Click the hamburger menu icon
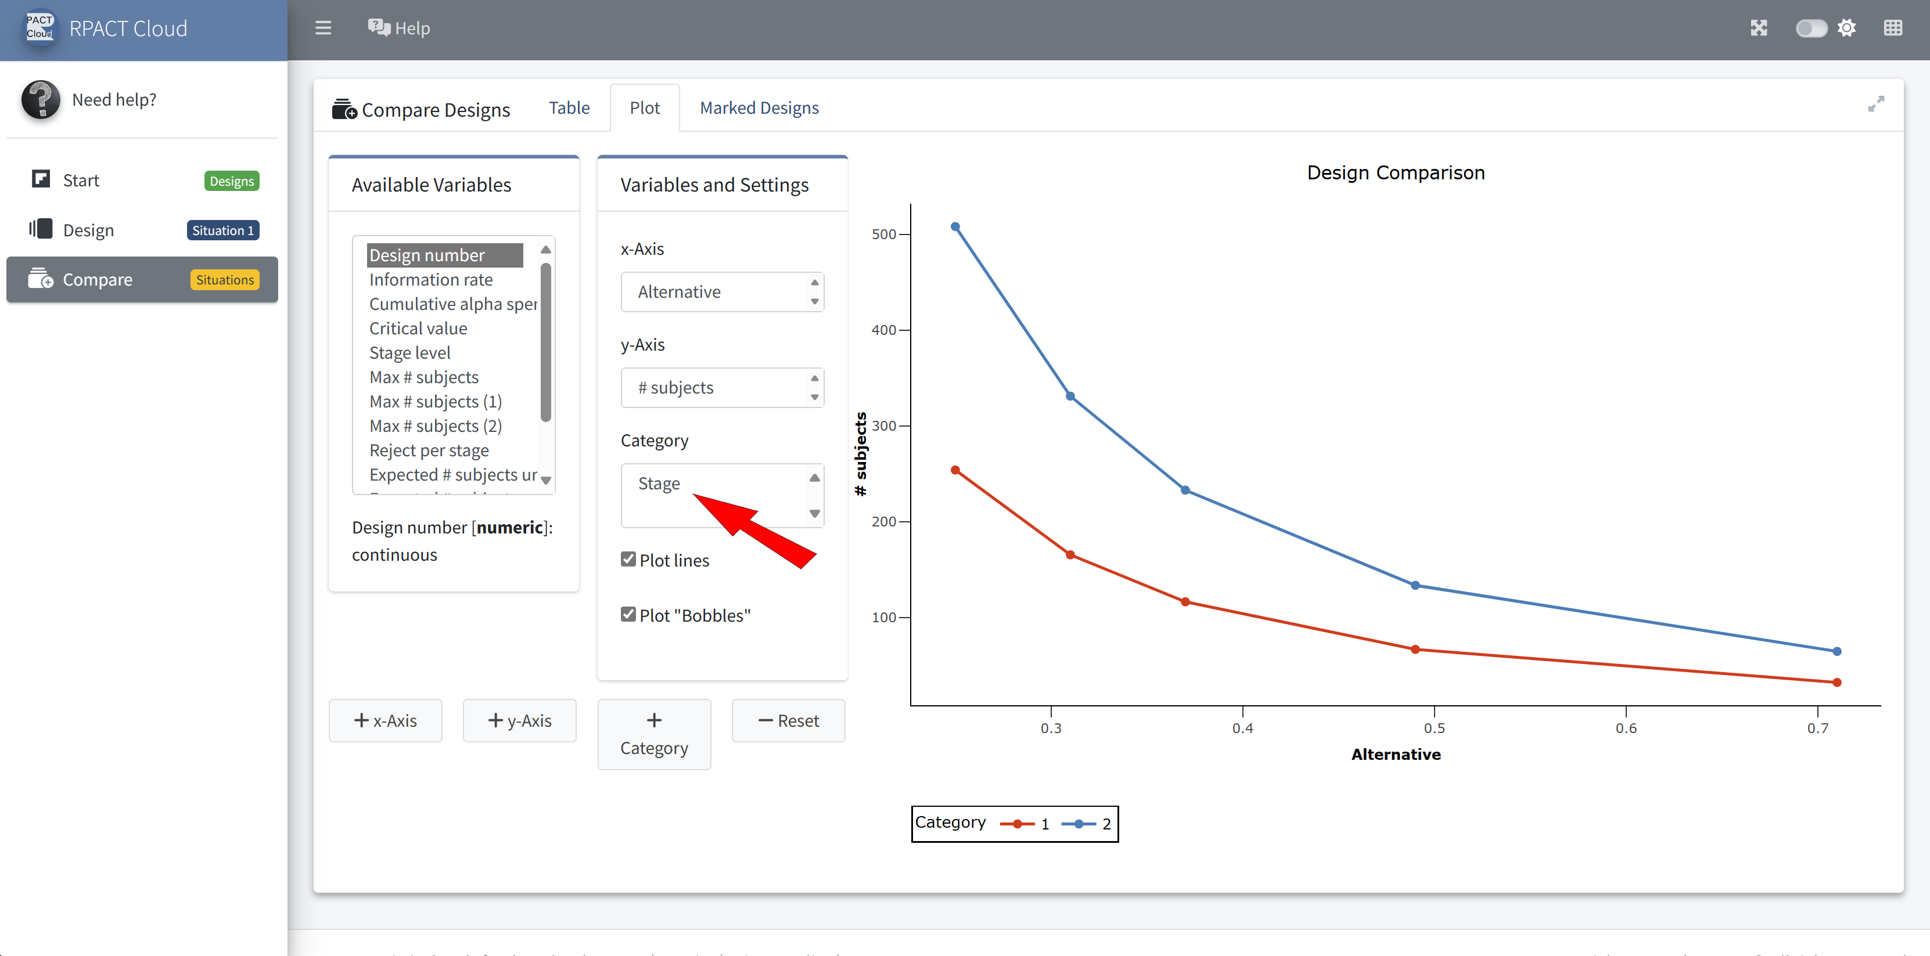This screenshot has width=1930, height=956. coord(323,28)
